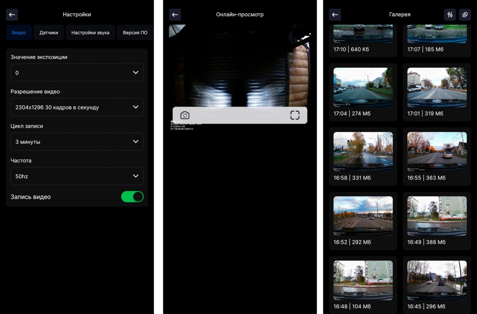This screenshot has width=477, height=314.
Task: Open the Цикл записи dropdown
Action: [77, 142]
